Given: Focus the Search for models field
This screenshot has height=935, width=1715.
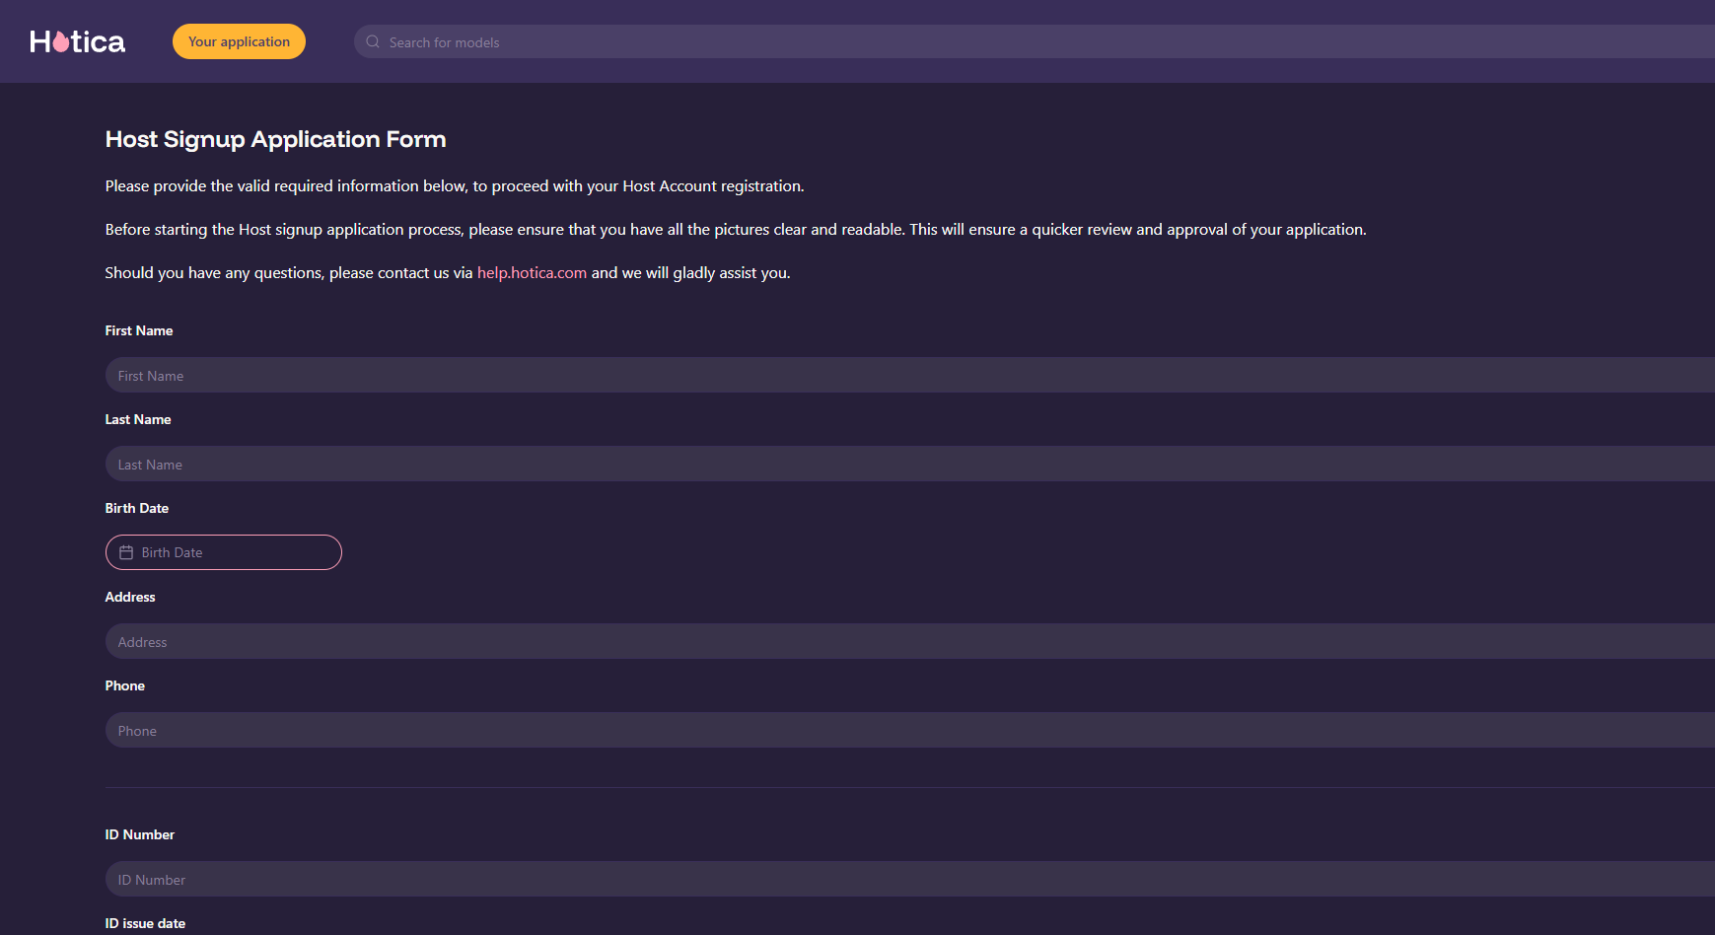Looking at the screenshot, I should [x=888, y=41].
